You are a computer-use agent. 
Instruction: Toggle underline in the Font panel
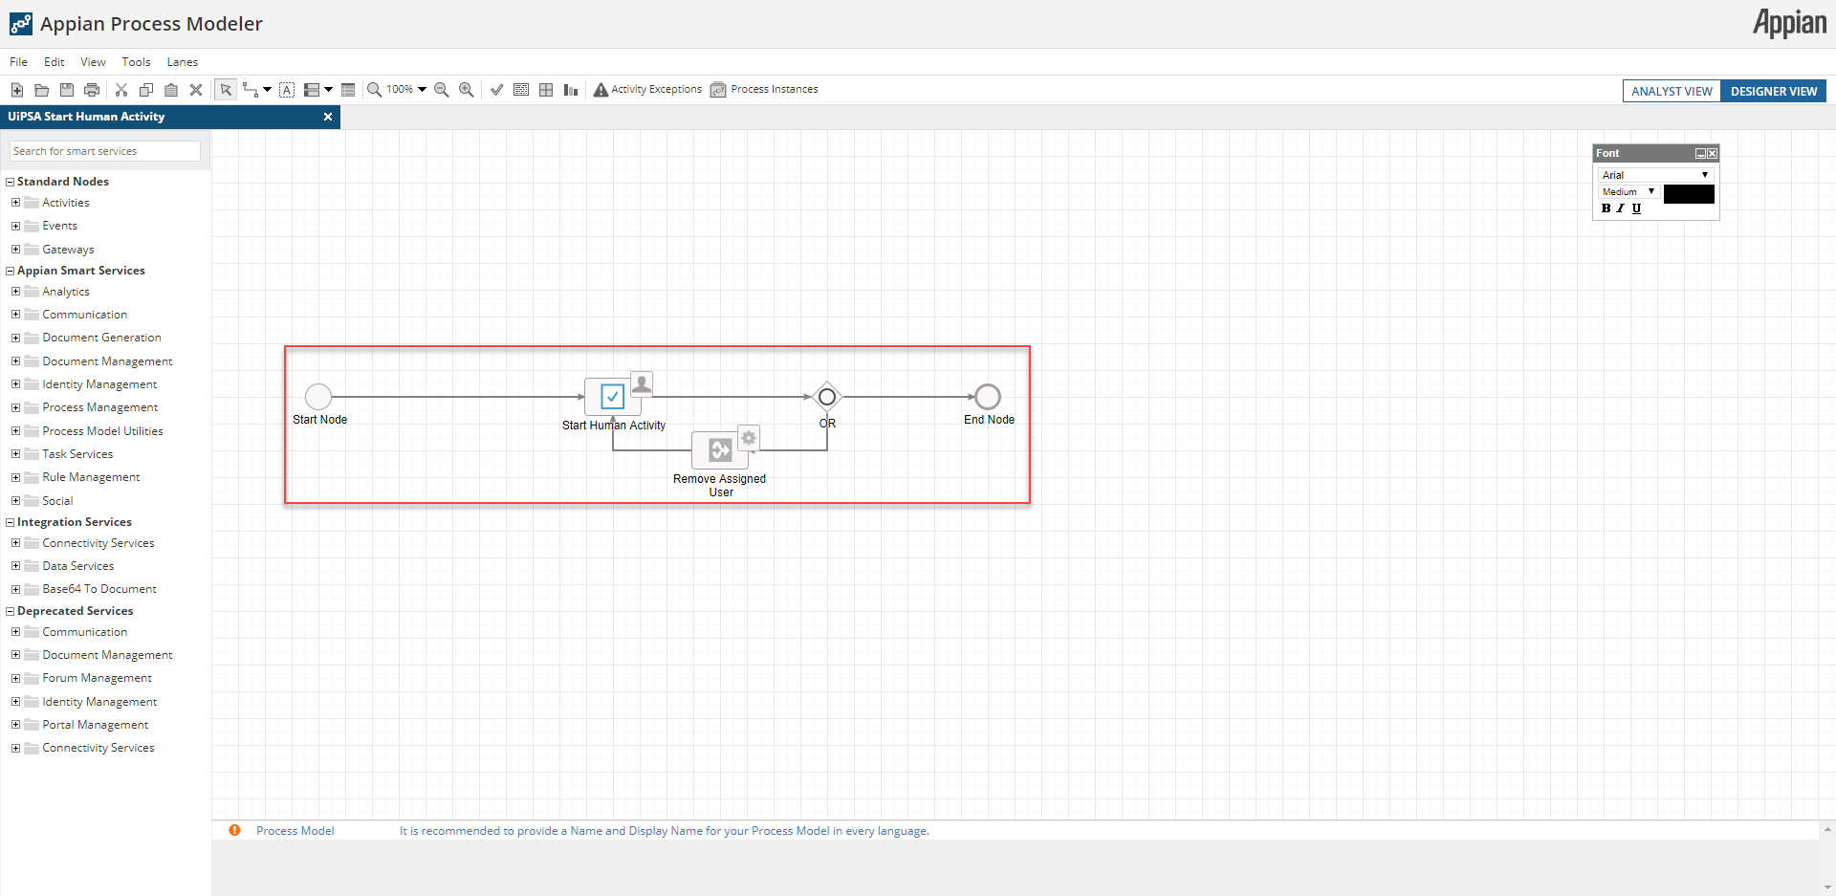click(1636, 208)
